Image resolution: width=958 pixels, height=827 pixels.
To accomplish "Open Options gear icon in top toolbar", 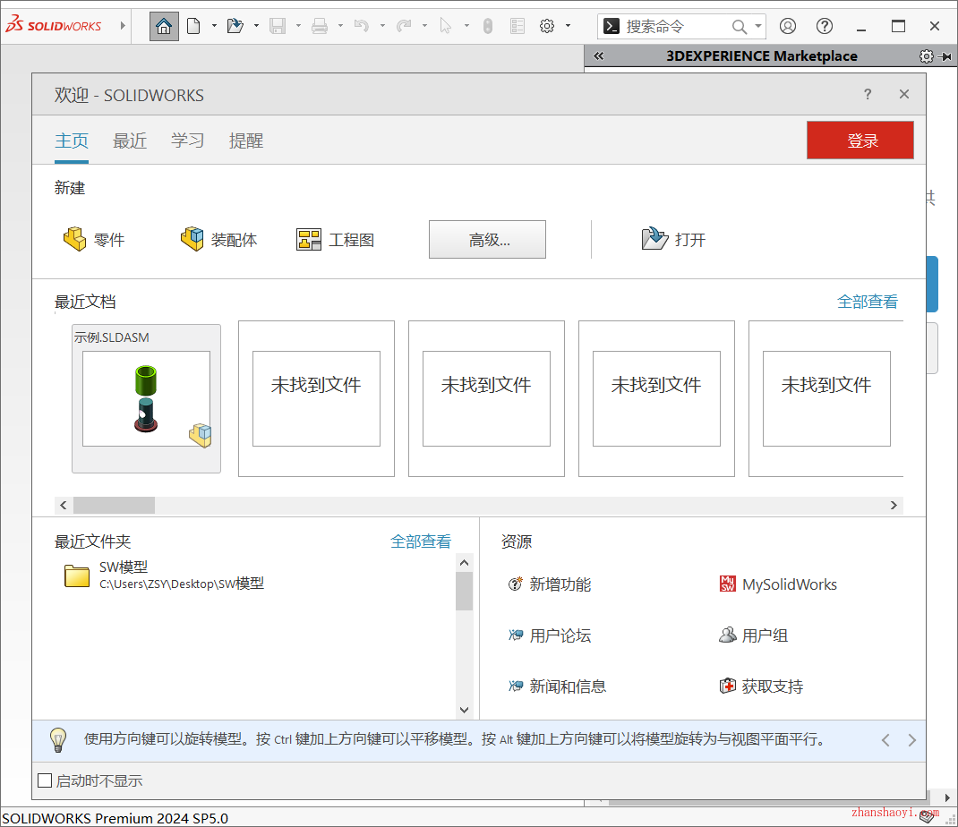I will point(547,26).
